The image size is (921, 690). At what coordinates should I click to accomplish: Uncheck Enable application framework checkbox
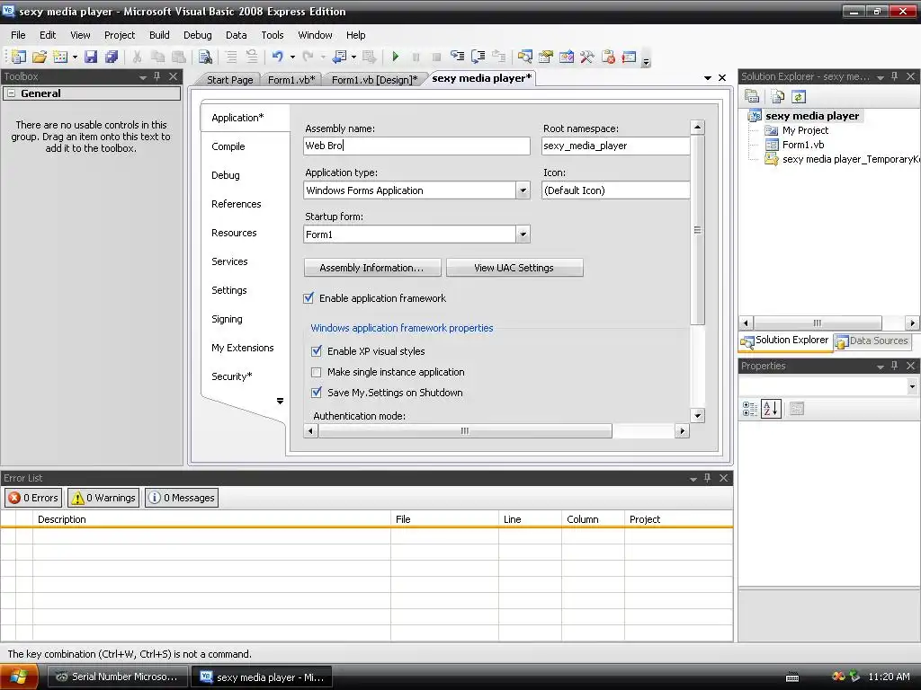coord(308,298)
